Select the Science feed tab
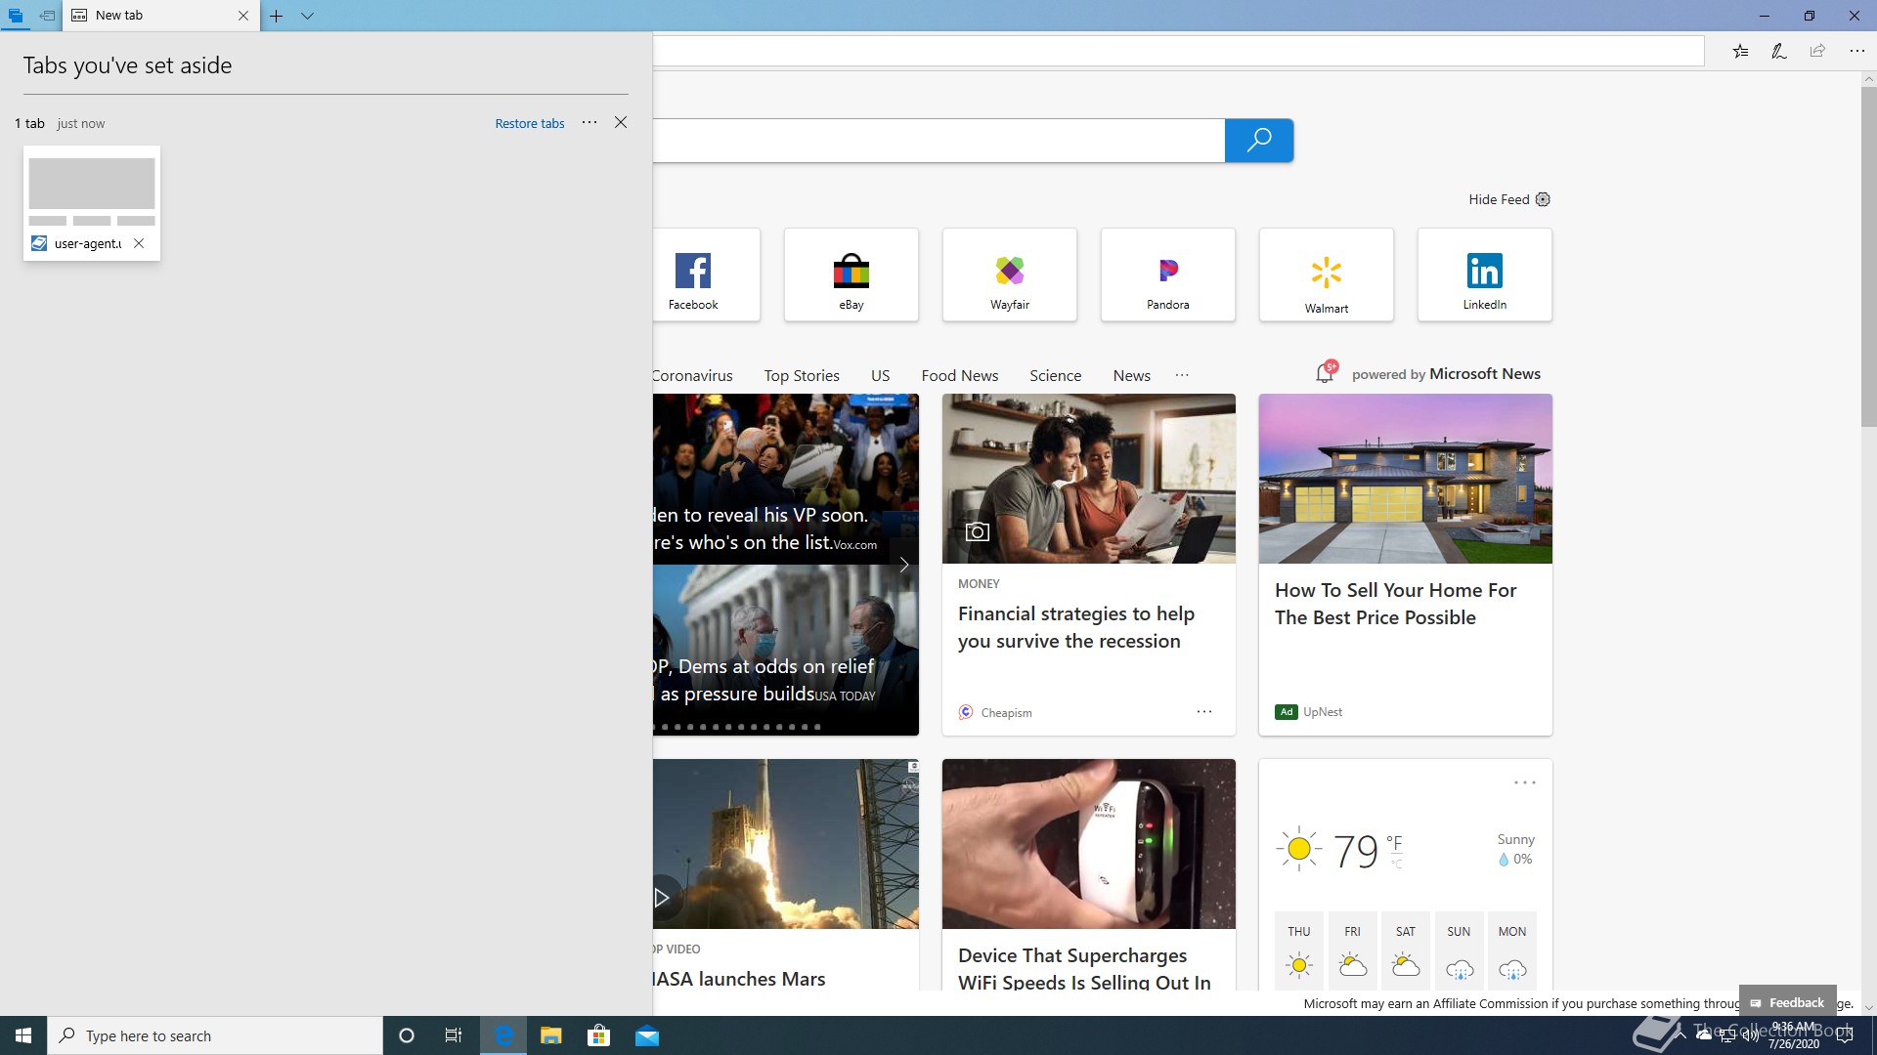1877x1055 pixels. (x=1056, y=375)
